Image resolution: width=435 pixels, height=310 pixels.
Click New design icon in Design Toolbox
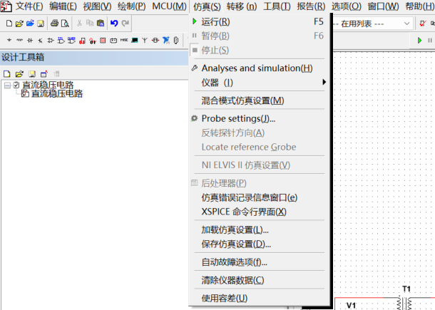point(7,74)
